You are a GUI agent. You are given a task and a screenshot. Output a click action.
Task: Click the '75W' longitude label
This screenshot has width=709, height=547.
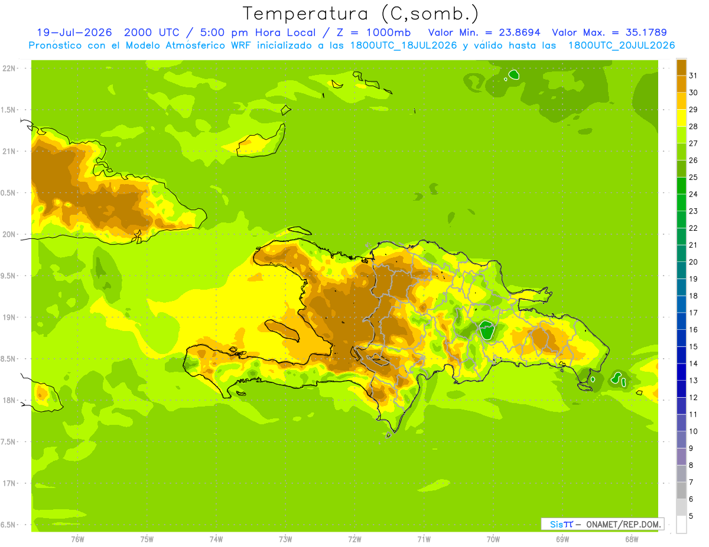[147, 539]
